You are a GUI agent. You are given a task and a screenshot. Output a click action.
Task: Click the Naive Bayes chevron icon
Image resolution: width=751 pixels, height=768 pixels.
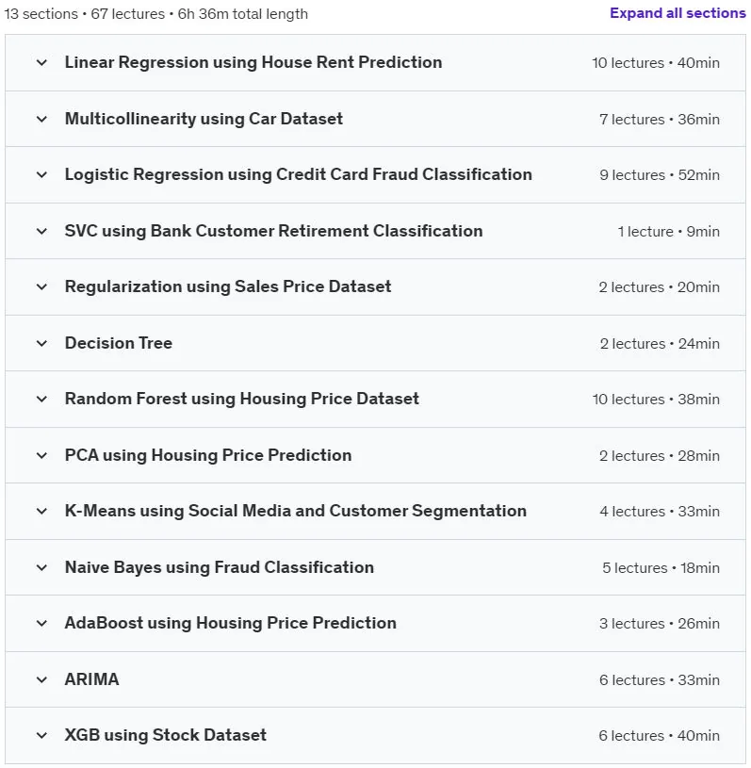(42, 567)
